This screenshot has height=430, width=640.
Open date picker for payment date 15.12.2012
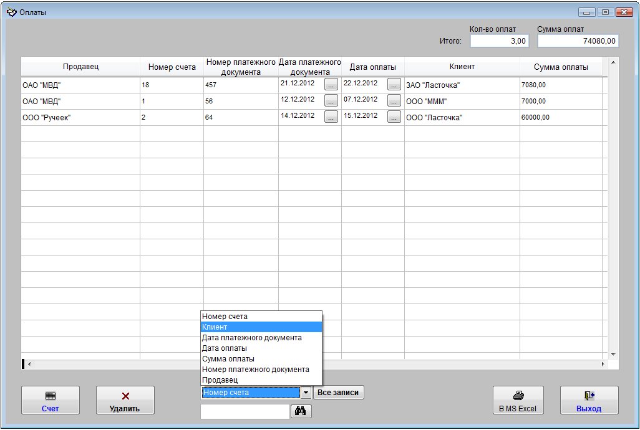click(x=394, y=117)
